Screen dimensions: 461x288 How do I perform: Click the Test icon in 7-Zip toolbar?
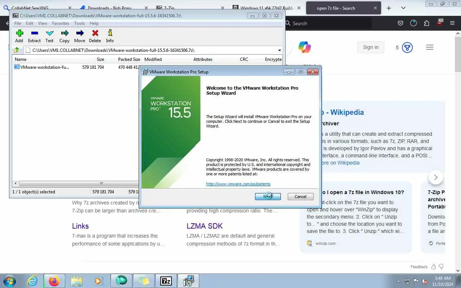click(49, 33)
